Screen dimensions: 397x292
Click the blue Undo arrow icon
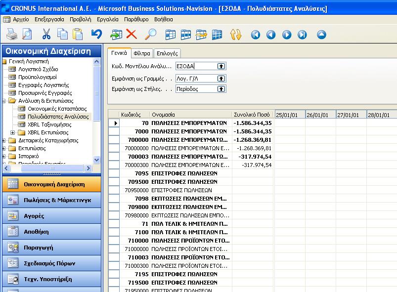point(97,34)
